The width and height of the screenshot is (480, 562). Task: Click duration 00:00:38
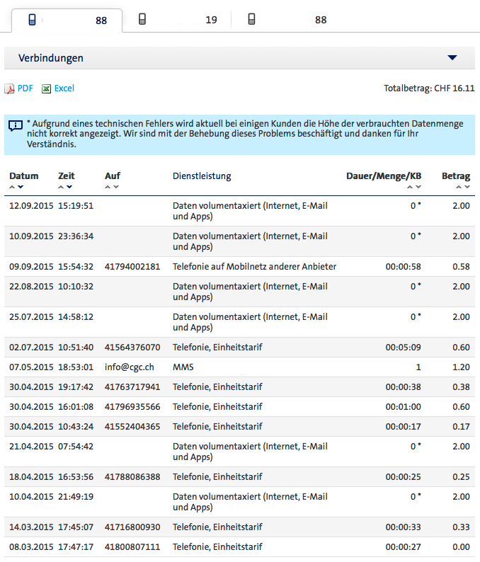coord(404,387)
